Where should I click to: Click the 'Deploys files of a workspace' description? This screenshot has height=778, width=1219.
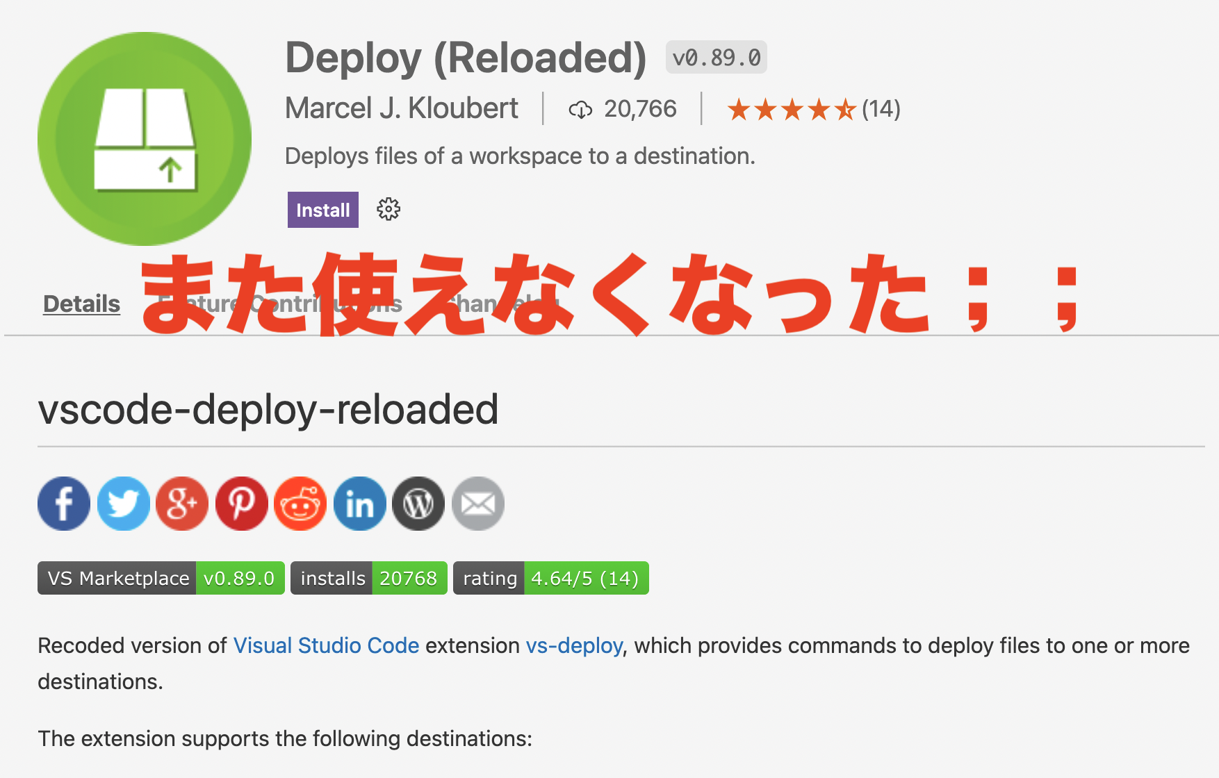click(x=520, y=156)
